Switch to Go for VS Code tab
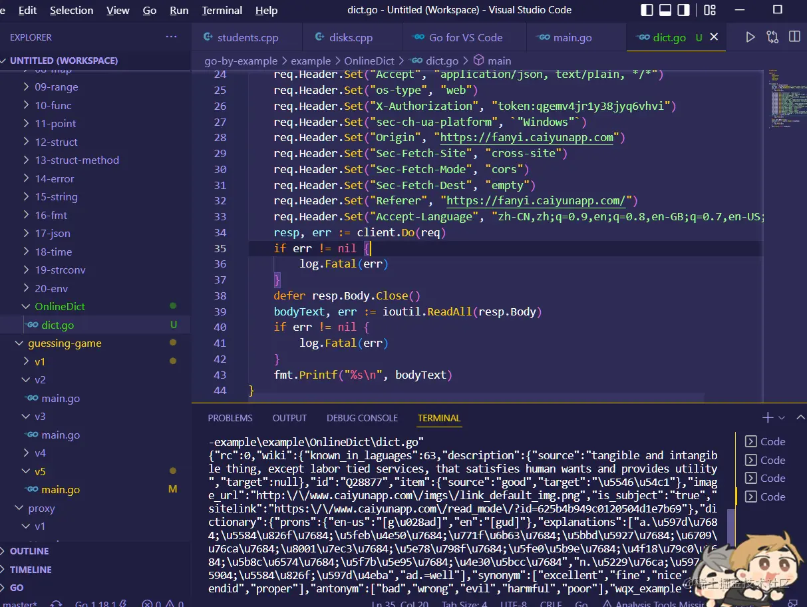This screenshot has width=807, height=607. (463, 37)
